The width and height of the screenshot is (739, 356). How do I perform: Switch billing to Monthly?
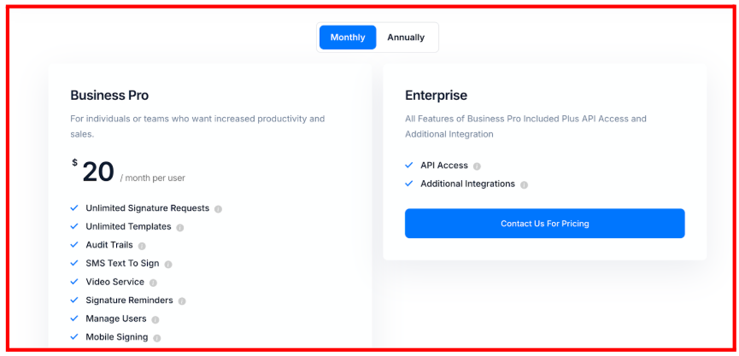pos(348,38)
